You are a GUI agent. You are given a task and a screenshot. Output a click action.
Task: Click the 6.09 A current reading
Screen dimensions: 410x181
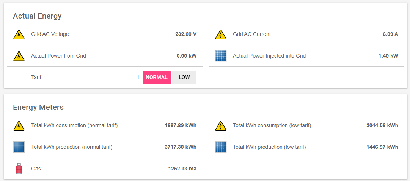coord(390,34)
